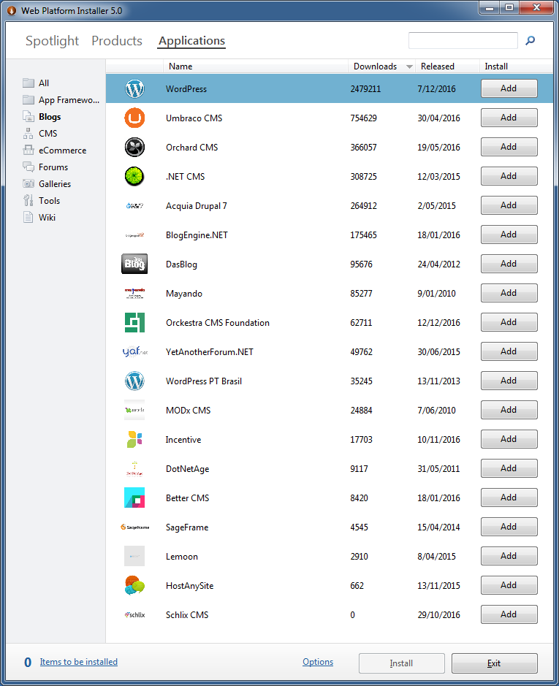Open the Wiki category
559x686 pixels.
[47, 218]
